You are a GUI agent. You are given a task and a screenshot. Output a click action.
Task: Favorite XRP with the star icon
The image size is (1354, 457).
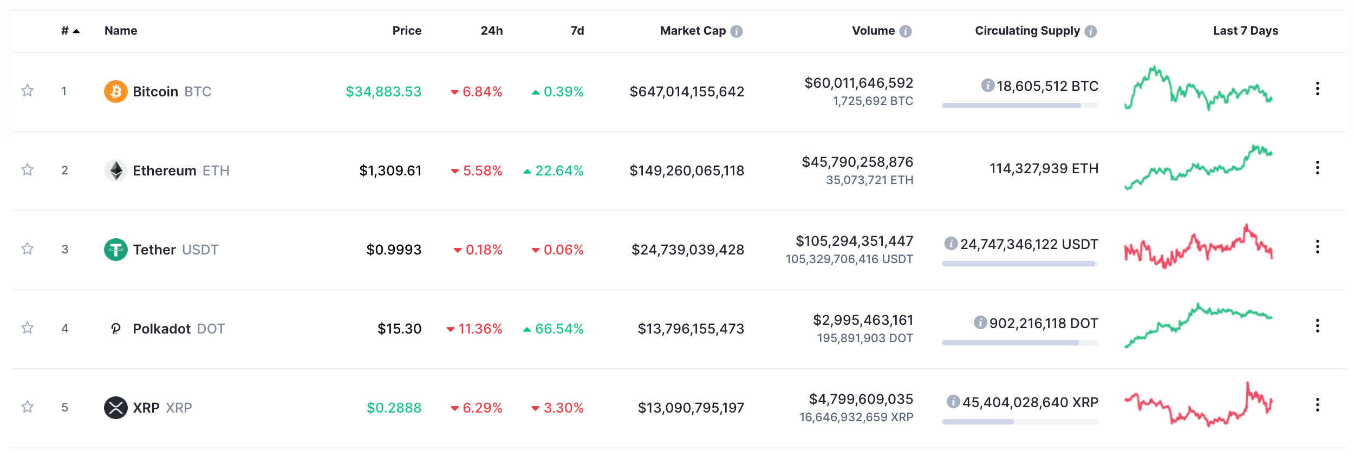28,407
